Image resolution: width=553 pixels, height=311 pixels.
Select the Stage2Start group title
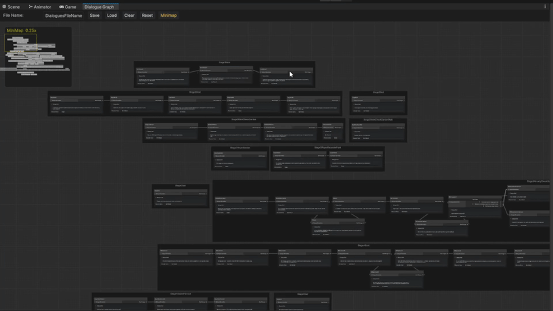click(x=195, y=93)
